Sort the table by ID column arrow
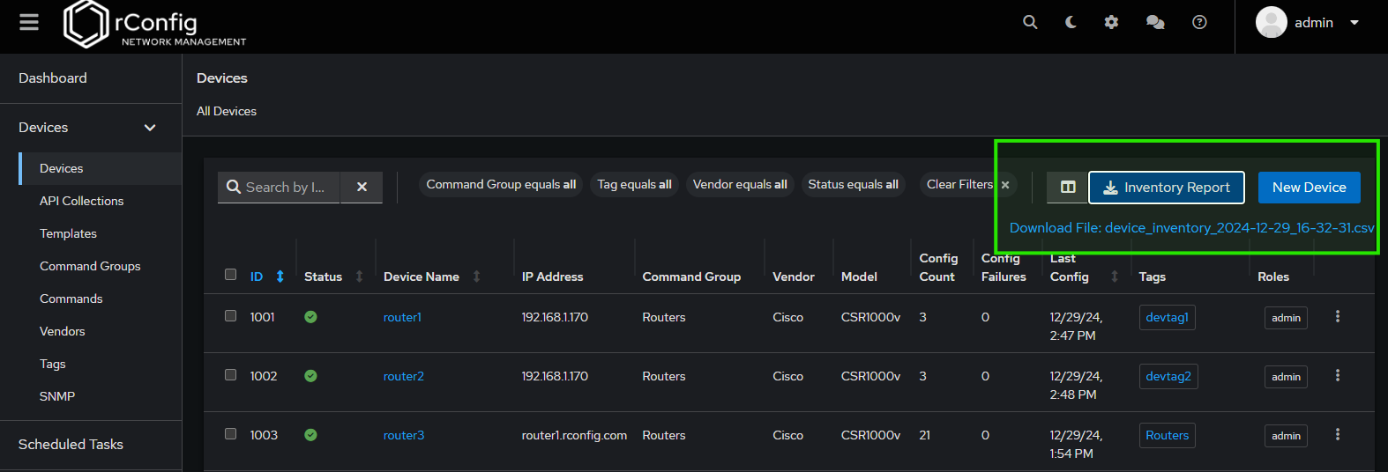Viewport: 1388px width, 472px height. coord(280,277)
